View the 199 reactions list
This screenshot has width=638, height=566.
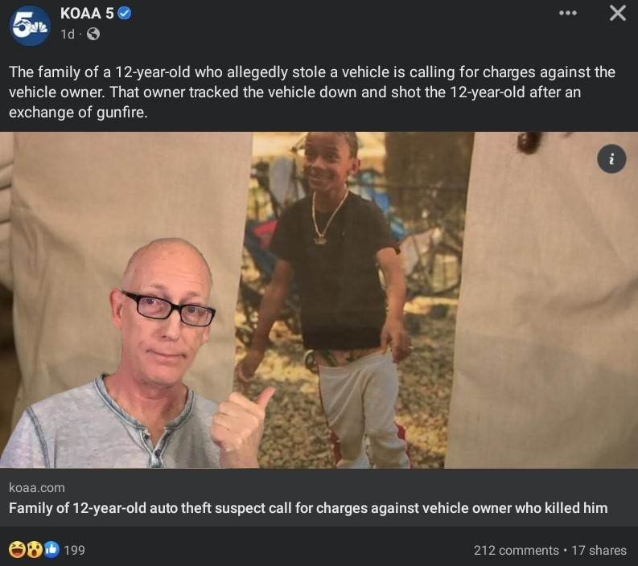[x=75, y=550]
